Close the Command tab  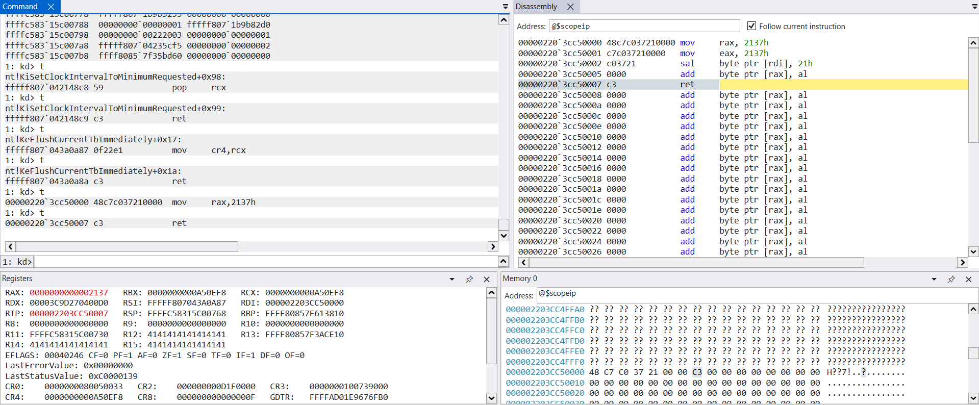click(51, 7)
